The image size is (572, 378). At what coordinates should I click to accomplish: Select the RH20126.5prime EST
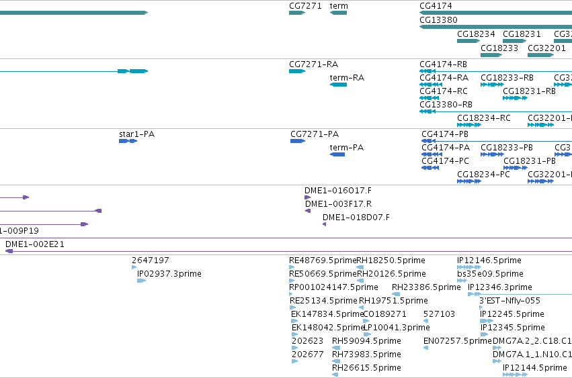tap(360, 281)
